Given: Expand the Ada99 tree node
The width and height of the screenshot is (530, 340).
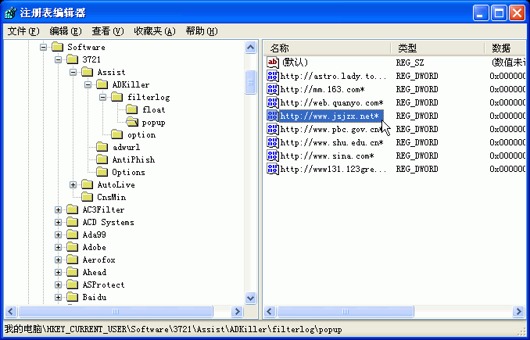Looking at the screenshot, I should coord(58,234).
